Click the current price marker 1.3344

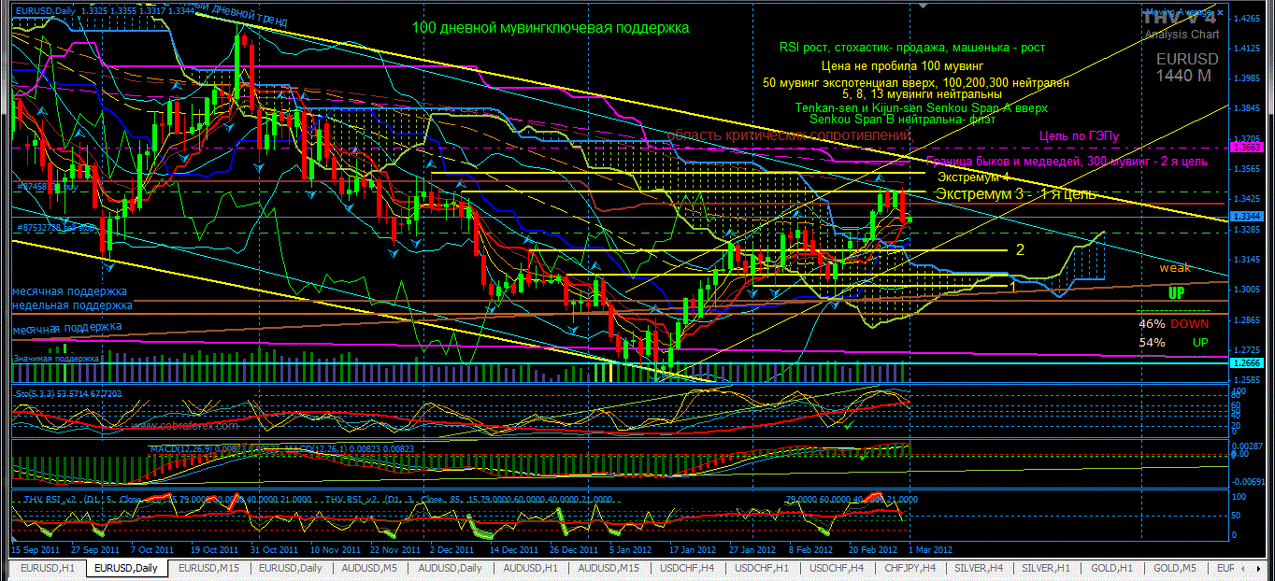click(1246, 216)
